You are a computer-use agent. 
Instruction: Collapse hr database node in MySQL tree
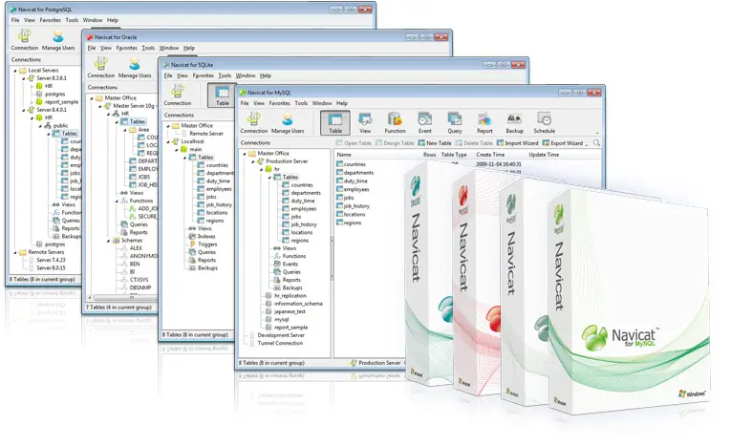tap(261, 169)
